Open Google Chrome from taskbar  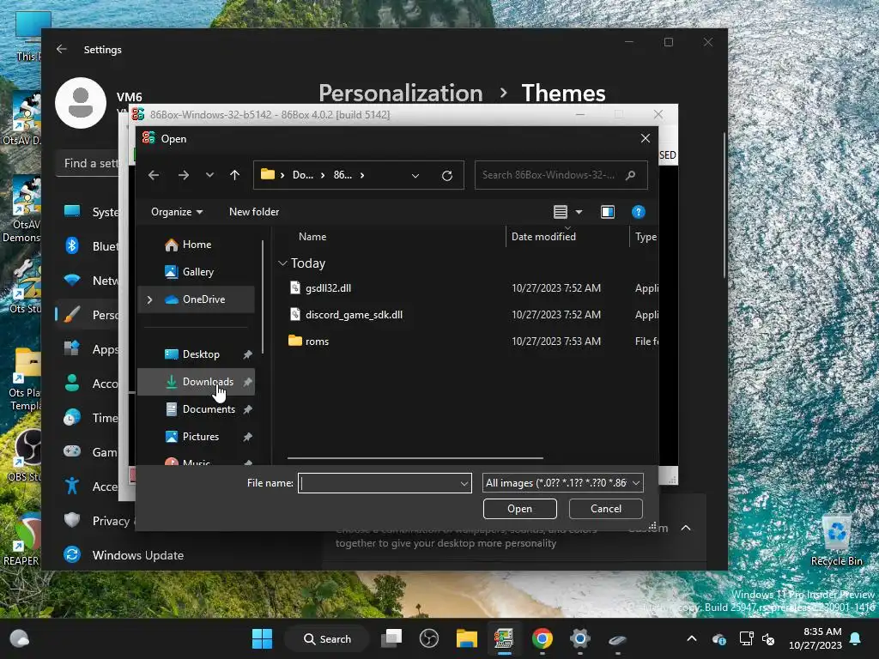(x=543, y=638)
